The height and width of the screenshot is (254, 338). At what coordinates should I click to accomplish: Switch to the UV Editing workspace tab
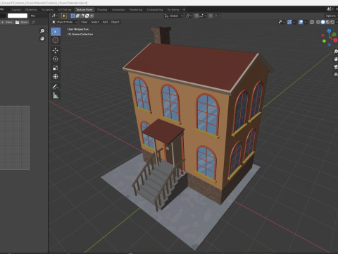pyautogui.click(x=65, y=10)
